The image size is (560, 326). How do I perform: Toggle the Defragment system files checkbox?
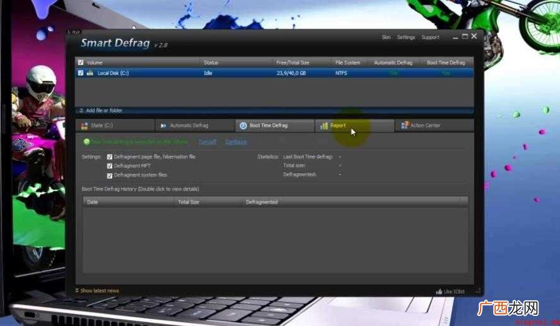[x=110, y=175]
